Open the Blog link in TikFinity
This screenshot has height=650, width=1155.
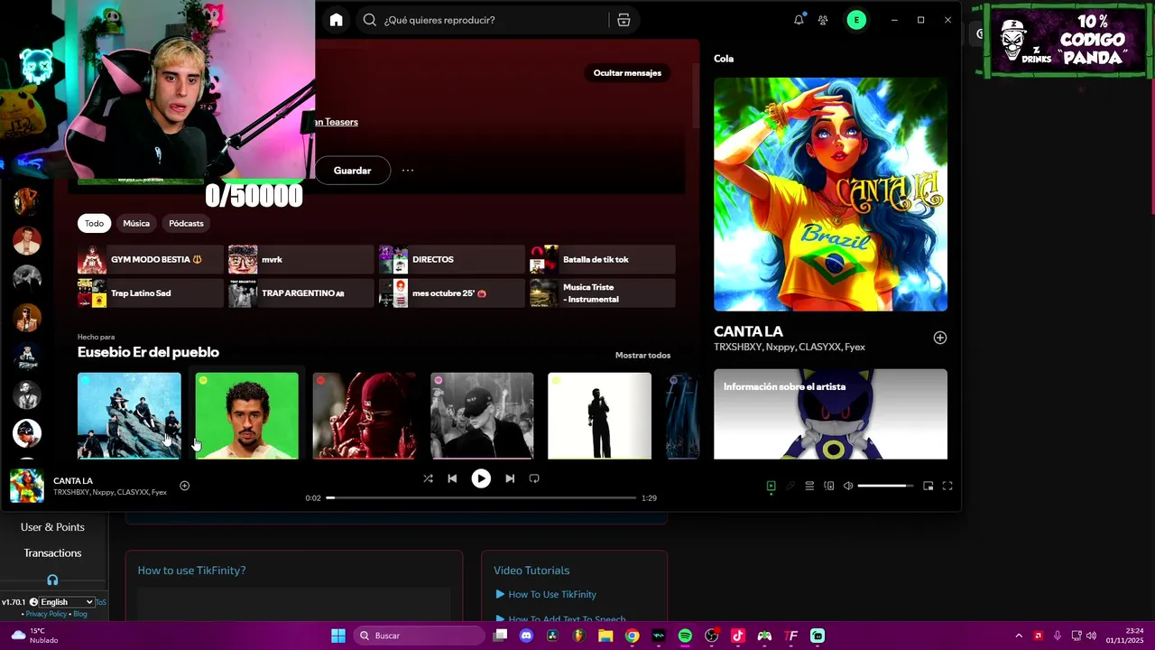coord(80,614)
